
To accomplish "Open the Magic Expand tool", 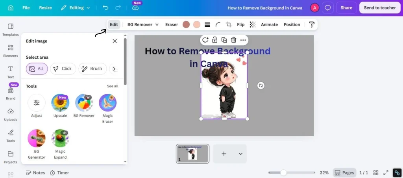I will (60, 144).
